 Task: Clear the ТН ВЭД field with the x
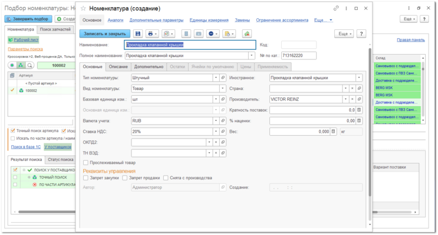click(x=216, y=153)
